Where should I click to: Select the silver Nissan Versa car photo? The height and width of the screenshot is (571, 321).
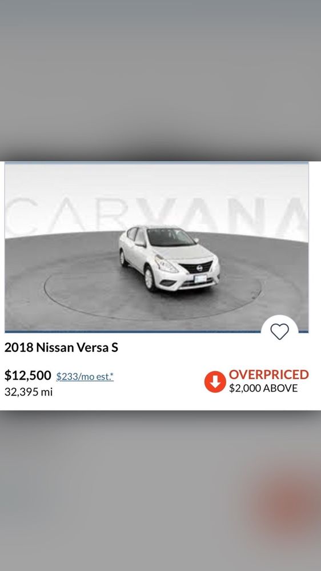(170, 258)
